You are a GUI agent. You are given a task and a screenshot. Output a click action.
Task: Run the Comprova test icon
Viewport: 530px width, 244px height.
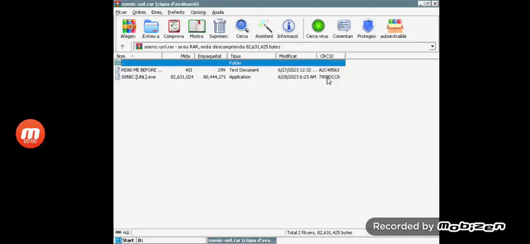pyautogui.click(x=174, y=26)
